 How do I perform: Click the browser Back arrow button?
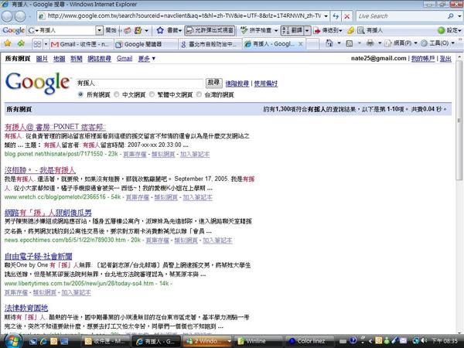(7, 16)
